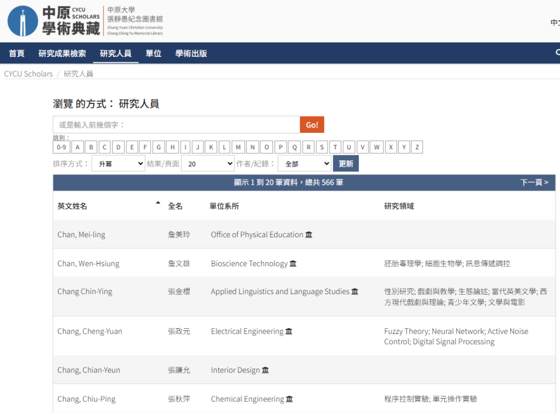Viewport: 560px width, 413px height.
Task: Open the 排序方式 sort order dropdown
Action: 118,164
